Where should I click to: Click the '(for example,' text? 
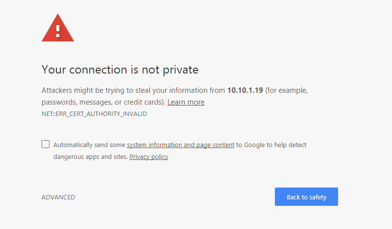click(x=287, y=91)
